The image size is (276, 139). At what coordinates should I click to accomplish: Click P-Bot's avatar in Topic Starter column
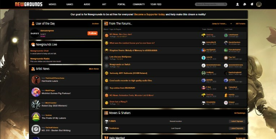tap(203, 88)
